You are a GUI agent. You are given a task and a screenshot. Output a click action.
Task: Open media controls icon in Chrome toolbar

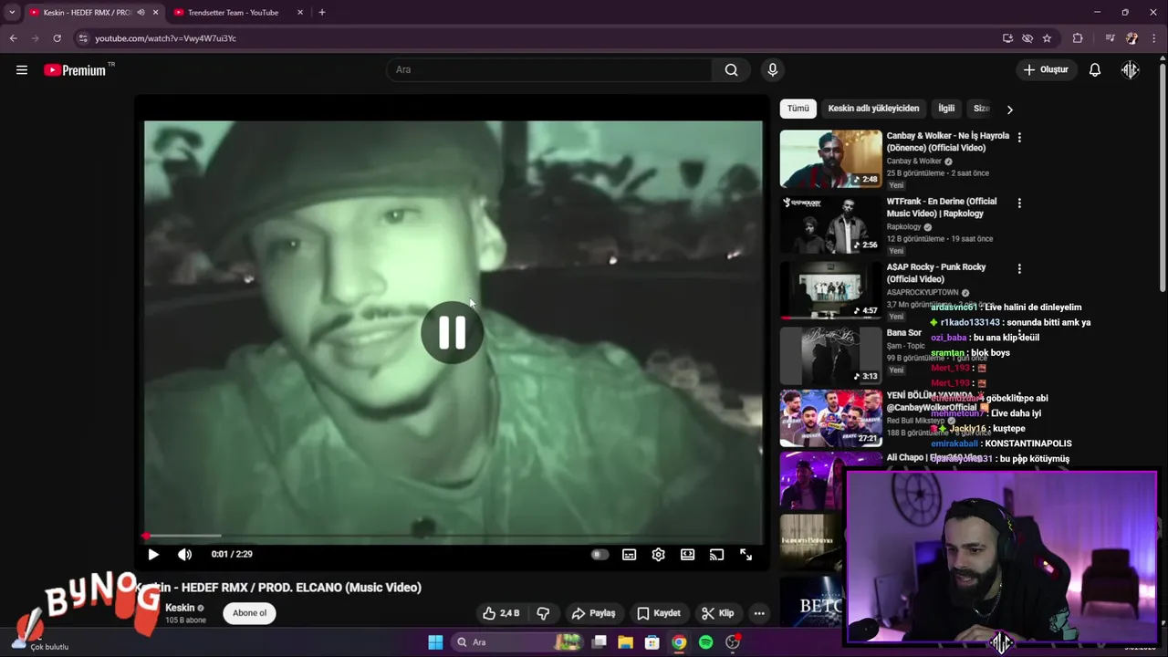[1110, 38]
